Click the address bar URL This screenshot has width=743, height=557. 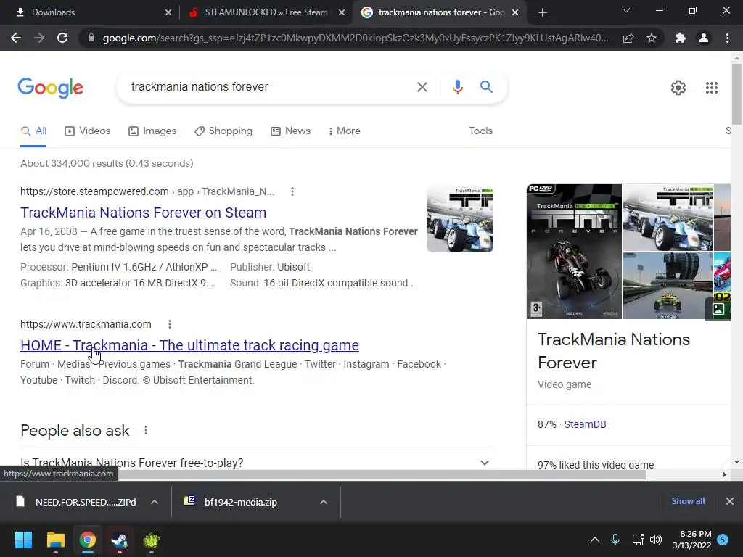[x=356, y=38]
